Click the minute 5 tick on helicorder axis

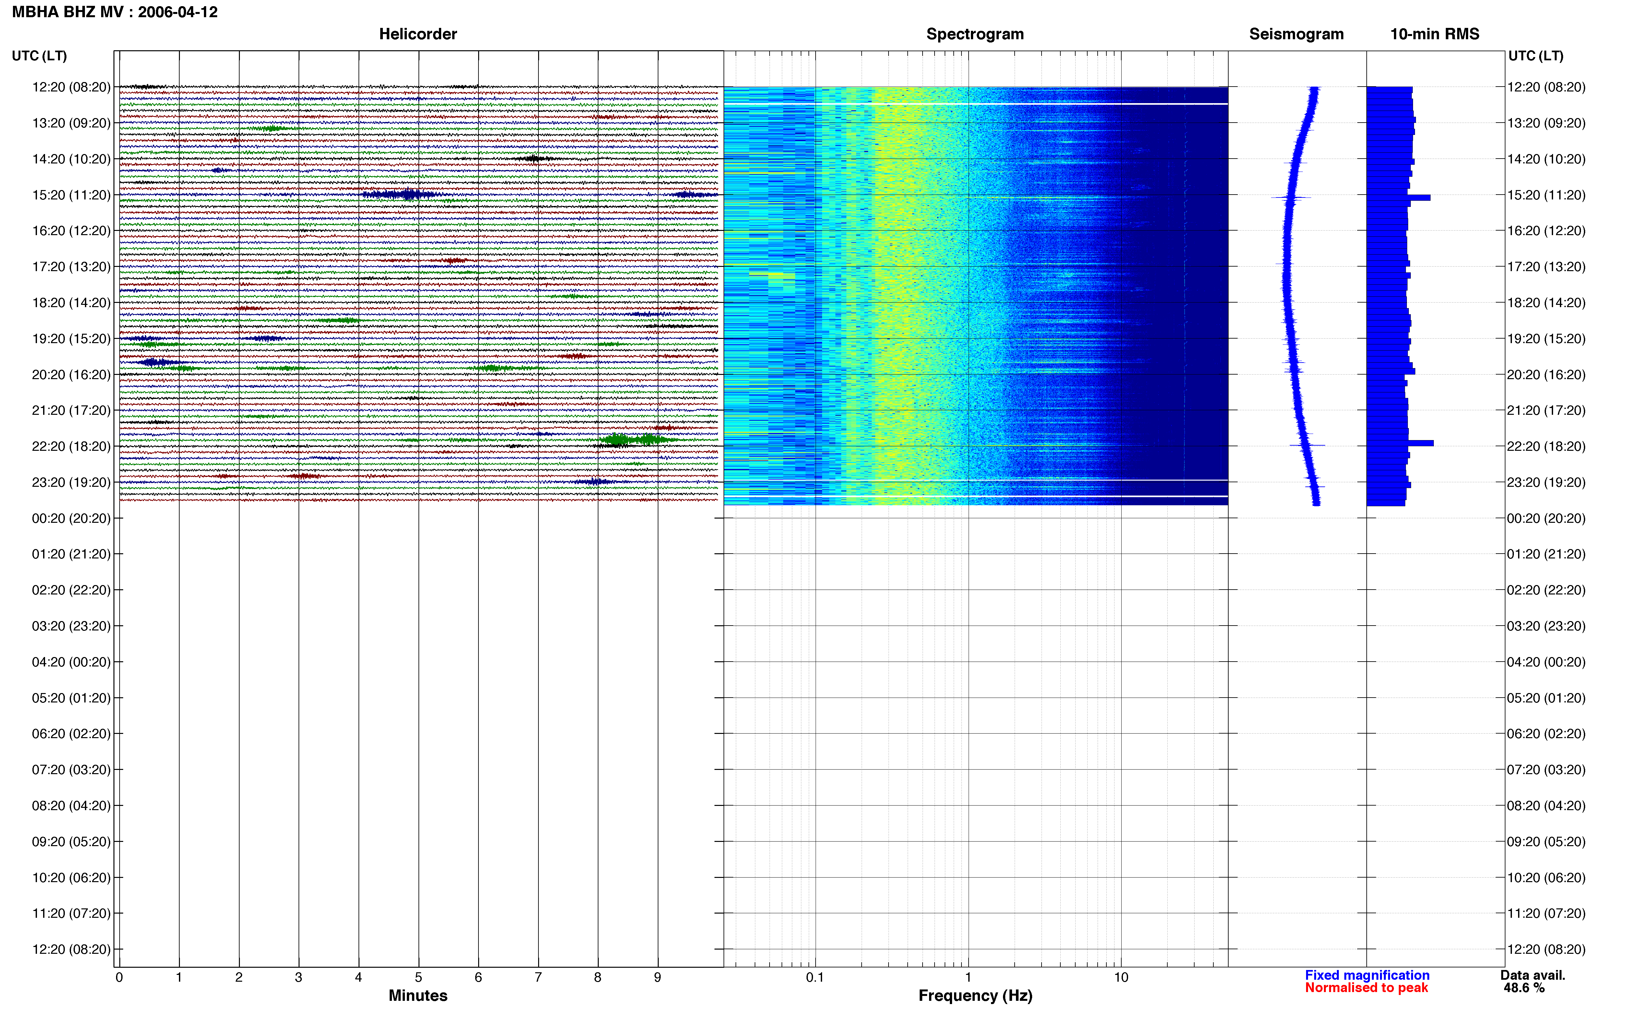pyautogui.click(x=419, y=977)
